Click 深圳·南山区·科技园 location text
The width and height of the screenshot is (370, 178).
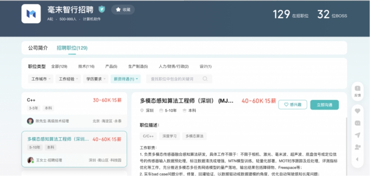[105, 160]
